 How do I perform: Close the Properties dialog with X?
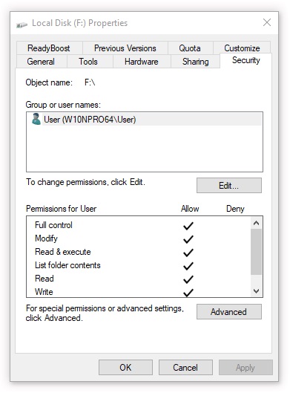click(x=267, y=22)
